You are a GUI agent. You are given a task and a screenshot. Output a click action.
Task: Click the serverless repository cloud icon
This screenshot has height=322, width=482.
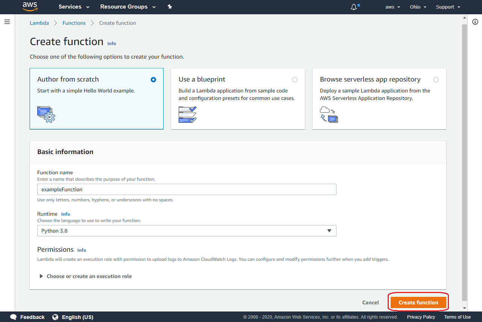coord(329,115)
